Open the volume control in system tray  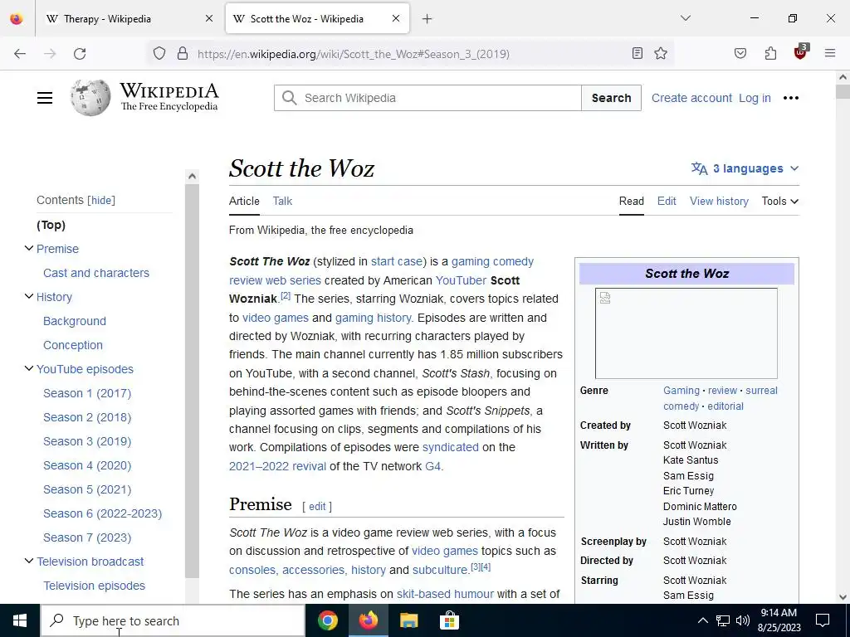click(x=743, y=620)
